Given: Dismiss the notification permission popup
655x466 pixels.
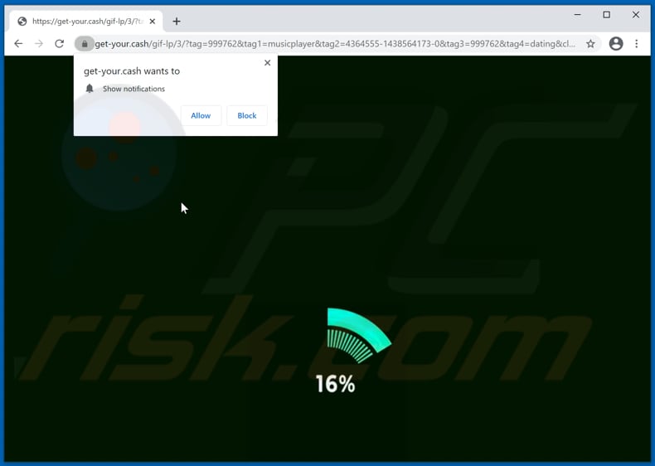Looking at the screenshot, I should (x=267, y=63).
